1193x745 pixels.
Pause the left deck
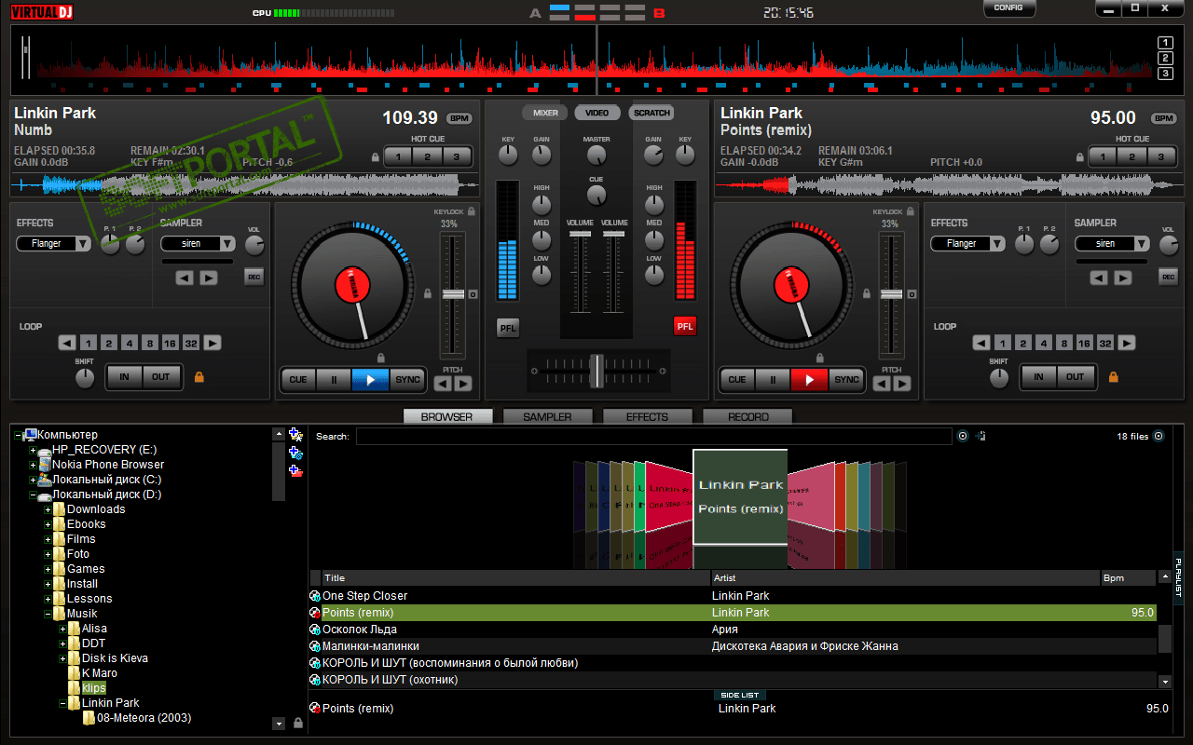pos(333,379)
